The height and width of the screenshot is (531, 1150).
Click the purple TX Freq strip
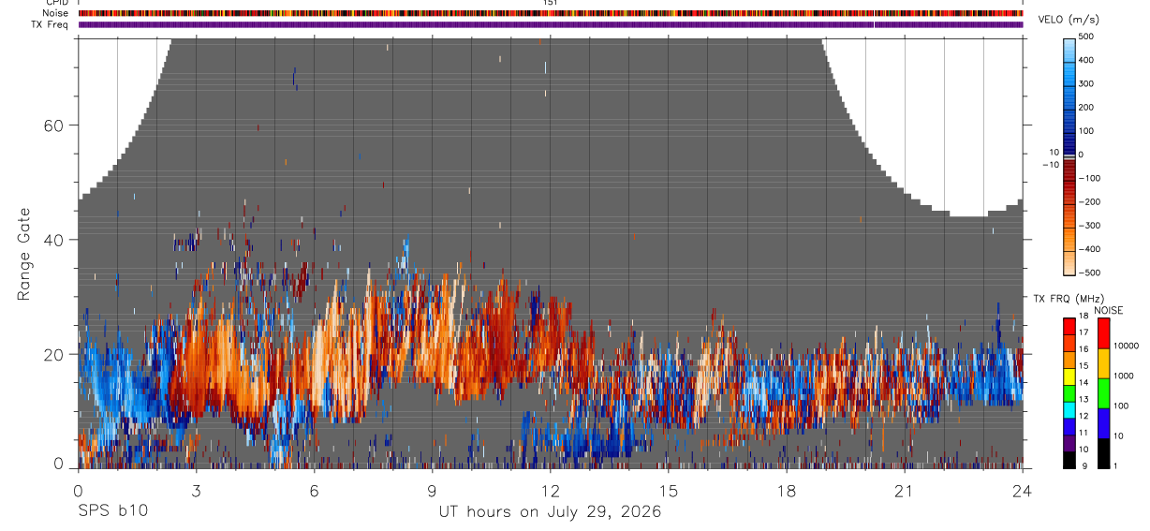[x=551, y=24]
